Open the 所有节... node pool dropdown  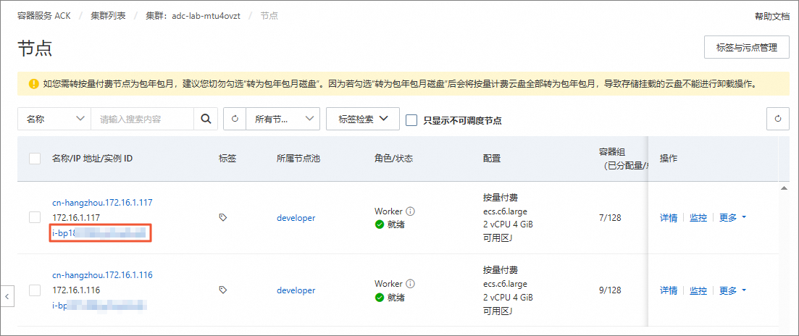(283, 119)
